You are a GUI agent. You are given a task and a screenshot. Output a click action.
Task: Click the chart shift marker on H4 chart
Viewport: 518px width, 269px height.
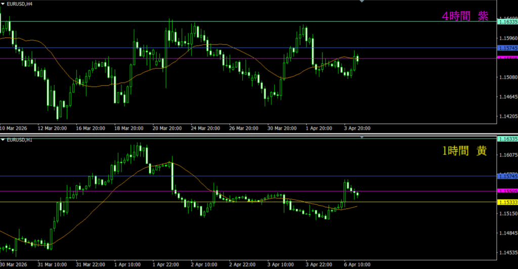pos(362,2)
